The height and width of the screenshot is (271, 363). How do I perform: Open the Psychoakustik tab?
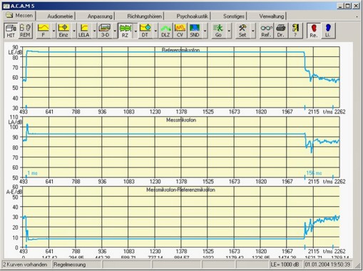pyautogui.click(x=192, y=16)
